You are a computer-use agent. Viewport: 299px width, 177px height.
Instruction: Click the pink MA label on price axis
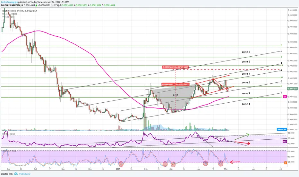[285, 97]
